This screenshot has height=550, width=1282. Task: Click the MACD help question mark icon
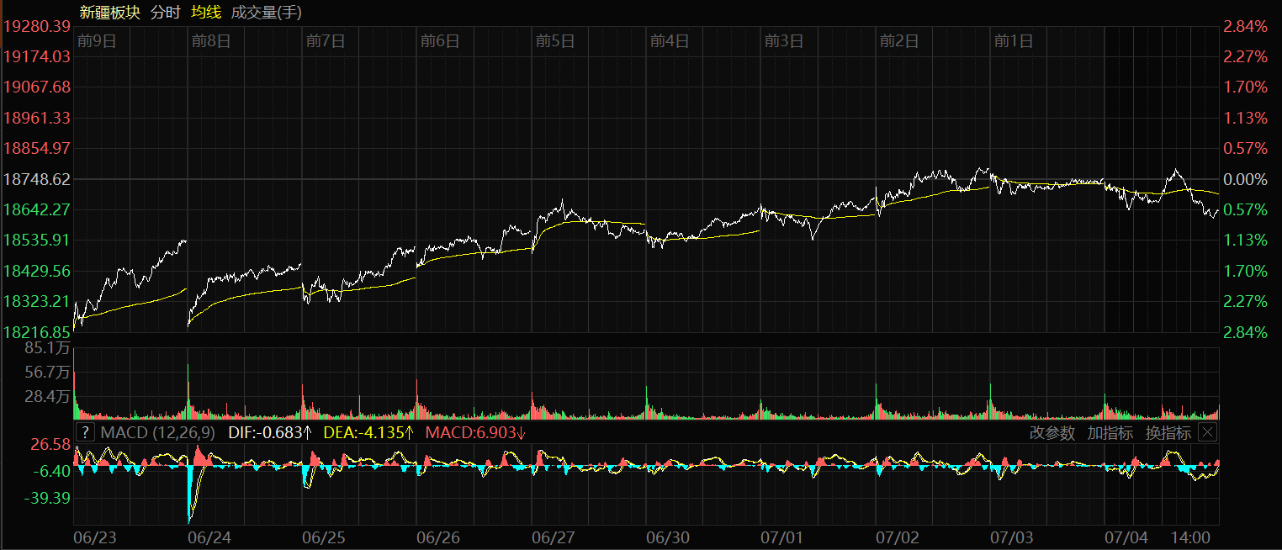coord(85,433)
